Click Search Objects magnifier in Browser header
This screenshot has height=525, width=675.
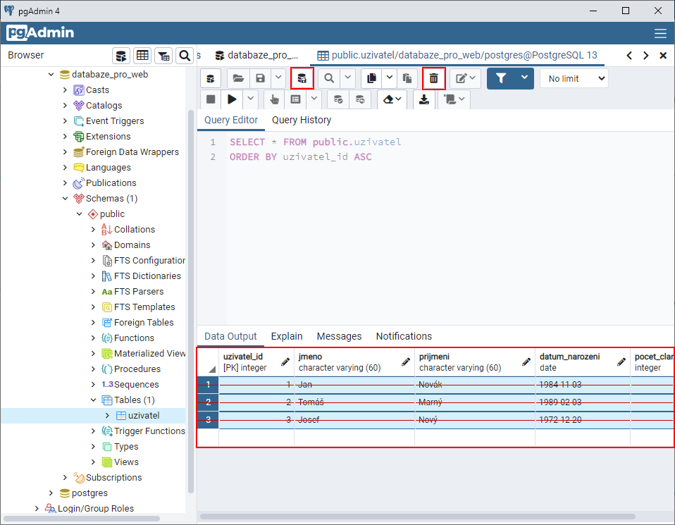point(185,56)
